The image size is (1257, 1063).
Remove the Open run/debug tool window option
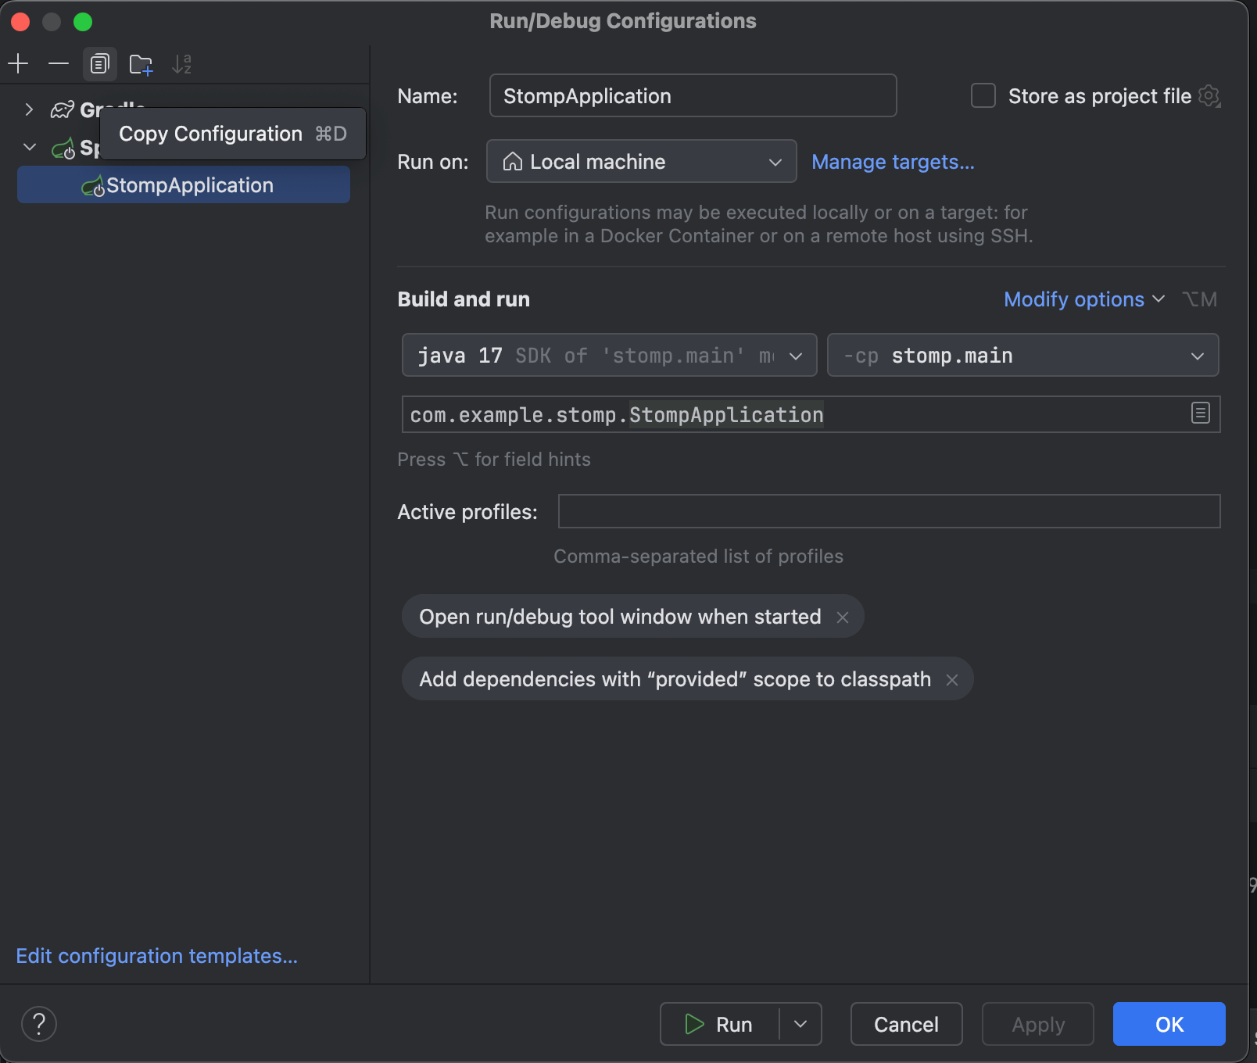(843, 617)
